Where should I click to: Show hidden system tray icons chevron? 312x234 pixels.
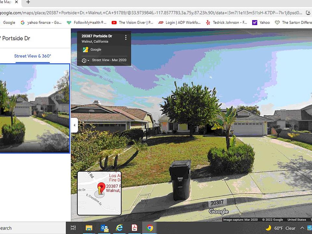click(x=302, y=228)
